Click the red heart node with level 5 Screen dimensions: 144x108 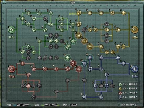click(x=34, y=69)
